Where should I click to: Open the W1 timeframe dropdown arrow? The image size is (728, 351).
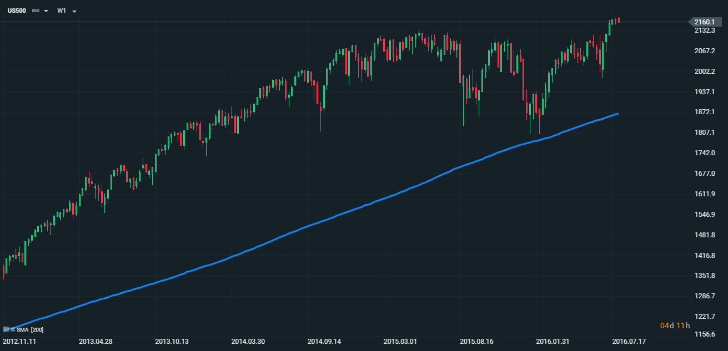pos(74,11)
